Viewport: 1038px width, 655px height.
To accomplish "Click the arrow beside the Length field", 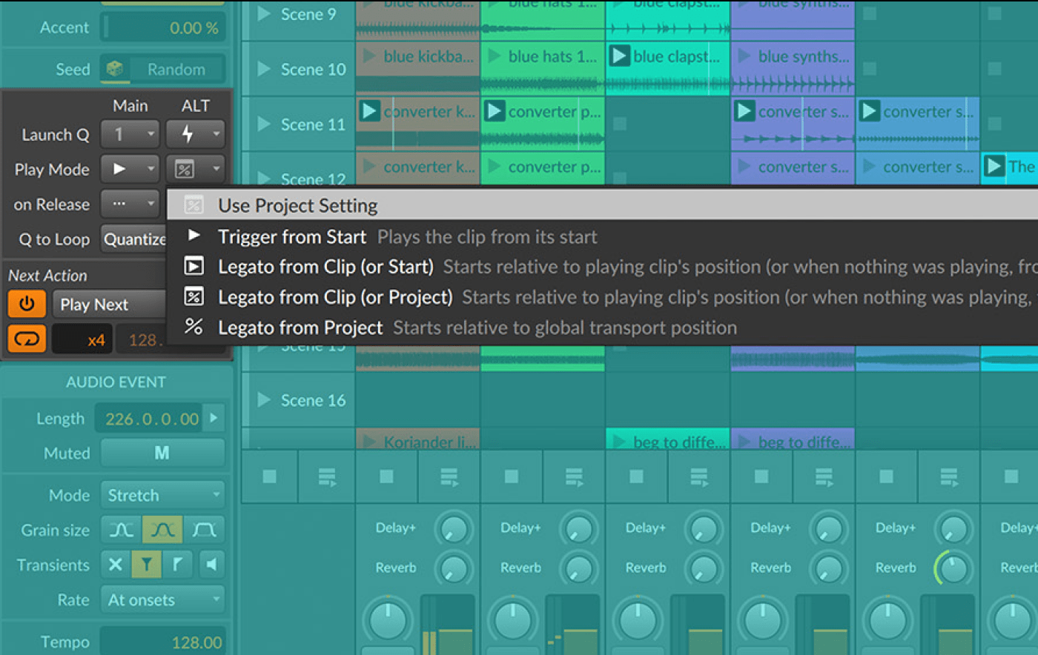I will coord(214,418).
